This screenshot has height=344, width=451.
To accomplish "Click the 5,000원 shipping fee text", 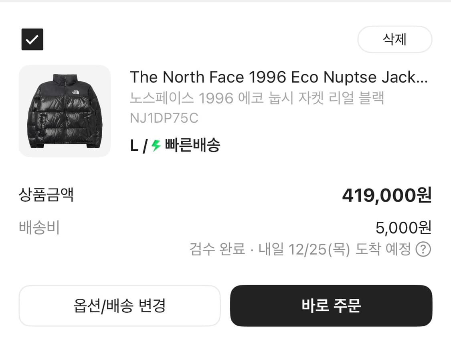I will click(403, 227).
